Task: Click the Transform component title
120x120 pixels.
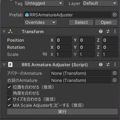Action: pyautogui.click(x=33, y=32)
